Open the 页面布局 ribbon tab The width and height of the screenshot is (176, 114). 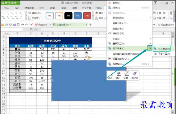[x=29, y=8]
